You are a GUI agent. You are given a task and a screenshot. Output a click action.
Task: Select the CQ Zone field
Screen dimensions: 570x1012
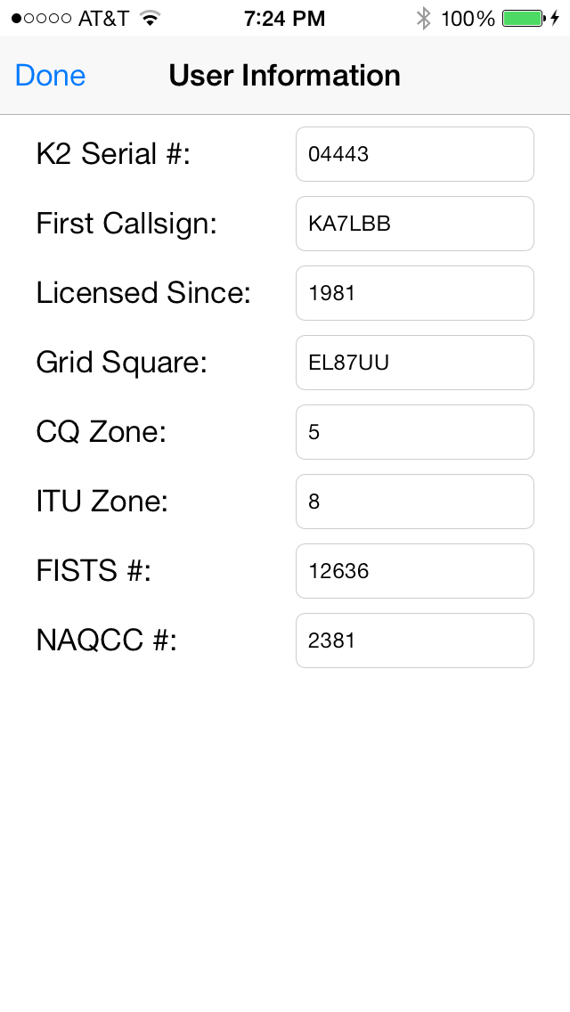[415, 432]
